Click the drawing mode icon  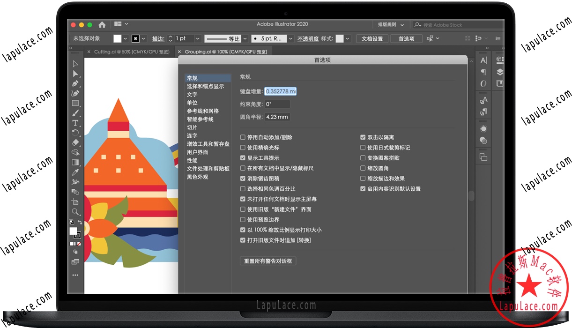tap(75, 252)
